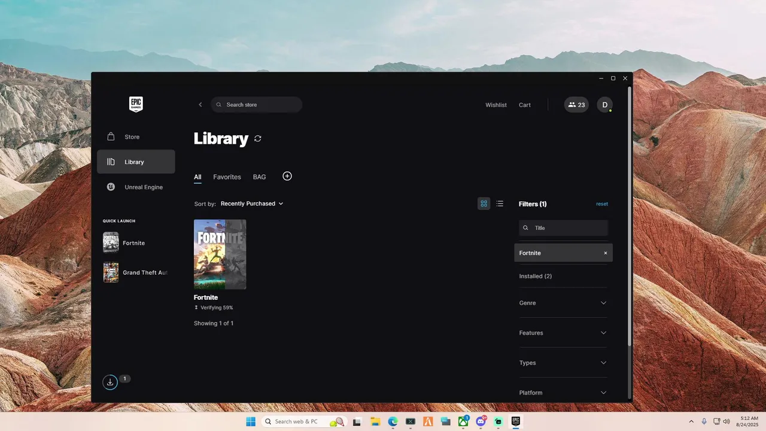Open the Wishlist page
This screenshot has width=766, height=431.
(496, 105)
